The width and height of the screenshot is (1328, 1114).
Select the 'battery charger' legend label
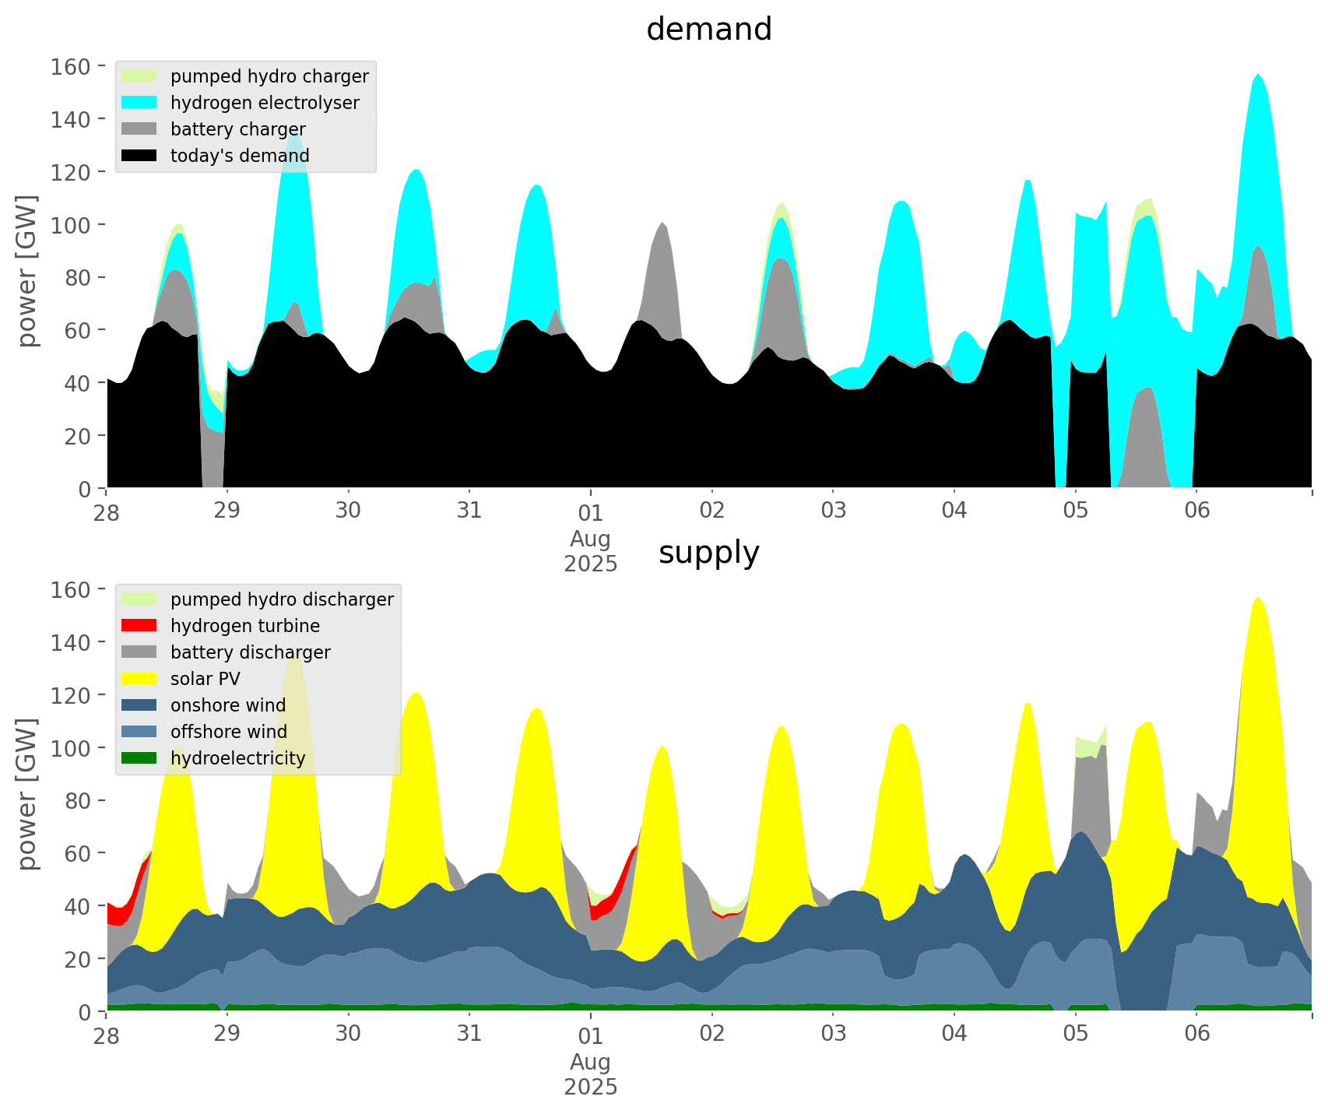click(x=237, y=129)
